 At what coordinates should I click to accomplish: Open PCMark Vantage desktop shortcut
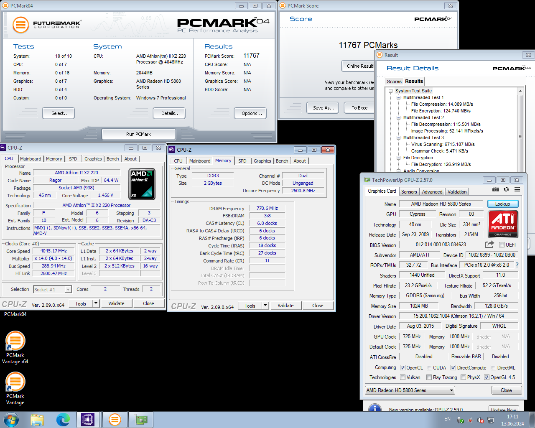click(15, 388)
